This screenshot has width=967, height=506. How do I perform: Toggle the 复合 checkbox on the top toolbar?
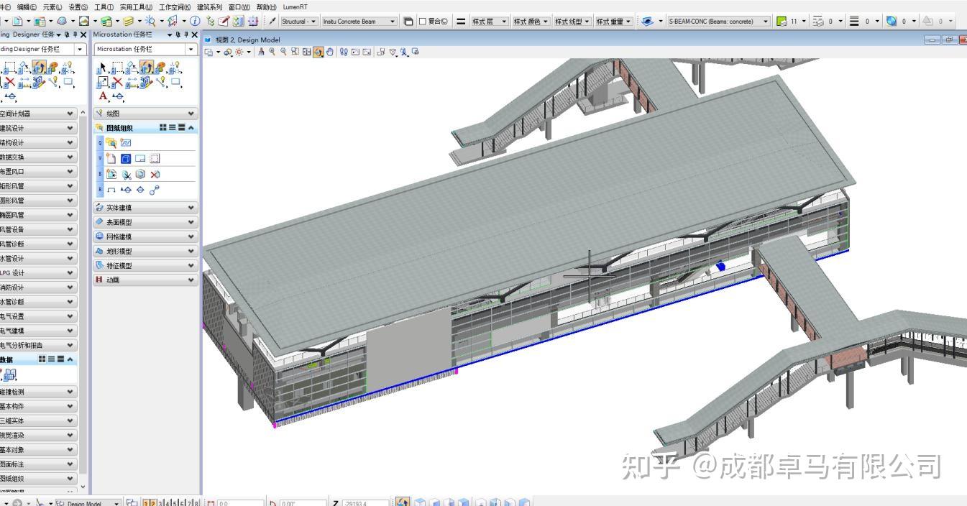click(x=421, y=21)
